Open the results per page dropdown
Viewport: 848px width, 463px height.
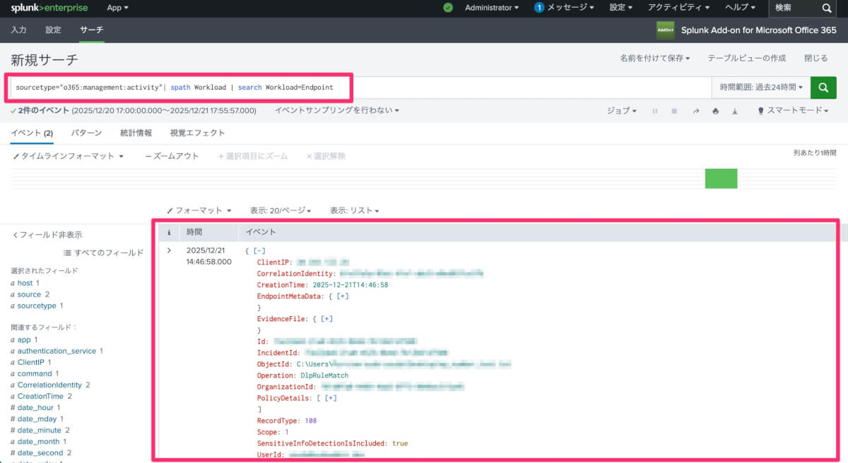(x=280, y=210)
